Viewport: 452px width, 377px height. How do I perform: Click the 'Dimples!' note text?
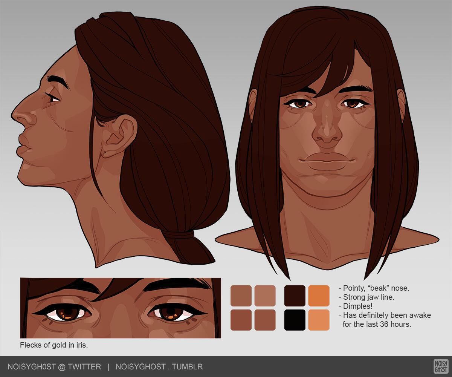point(358,306)
